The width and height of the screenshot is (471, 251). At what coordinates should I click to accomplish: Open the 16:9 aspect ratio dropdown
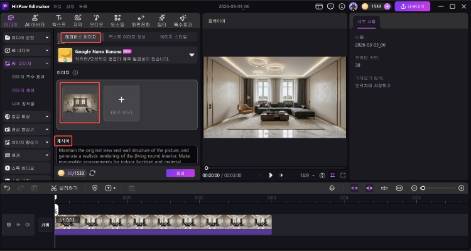coord(307,175)
